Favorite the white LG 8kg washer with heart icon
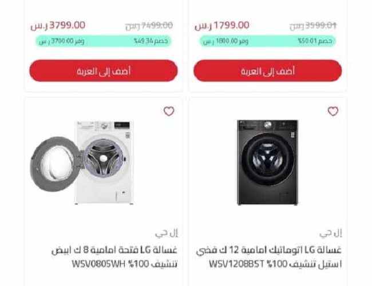This screenshot has width=372, height=286. (169, 111)
